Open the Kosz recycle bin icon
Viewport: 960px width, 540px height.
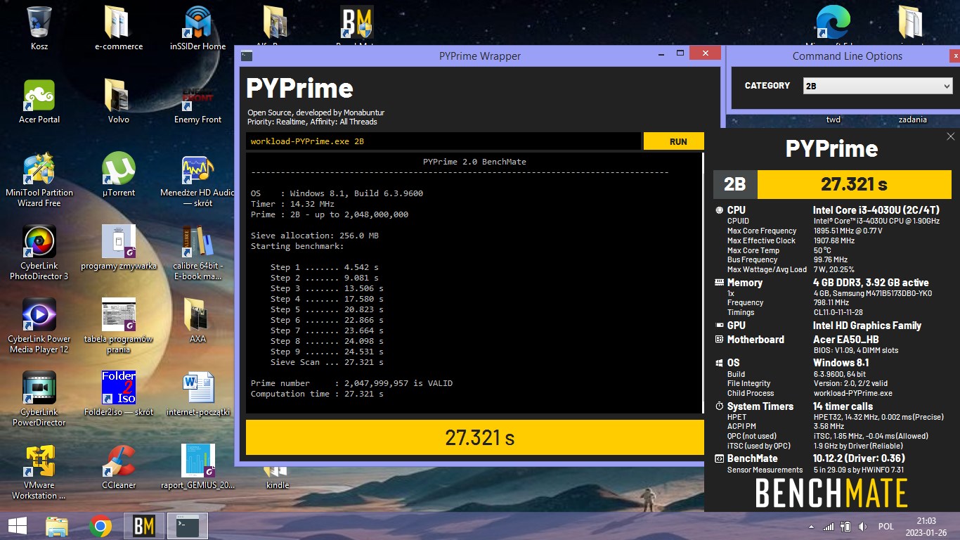click(39, 28)
